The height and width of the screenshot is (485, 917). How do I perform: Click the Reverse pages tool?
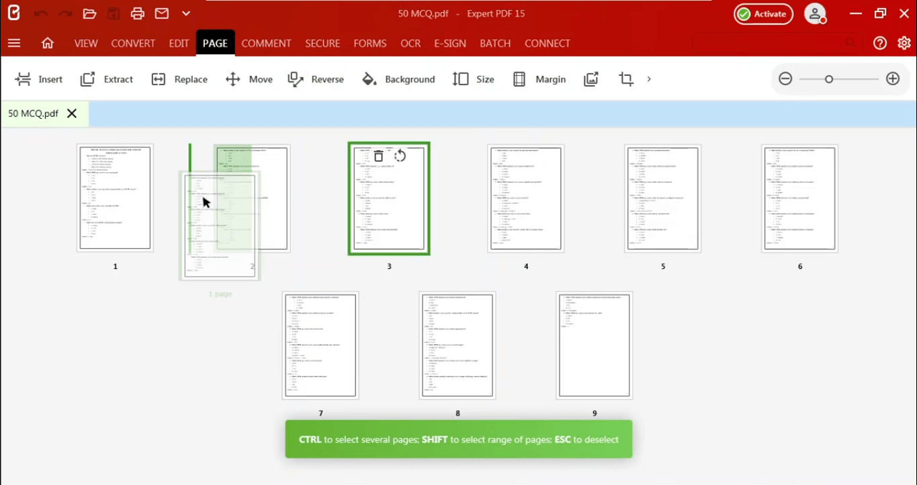point(316,79)
